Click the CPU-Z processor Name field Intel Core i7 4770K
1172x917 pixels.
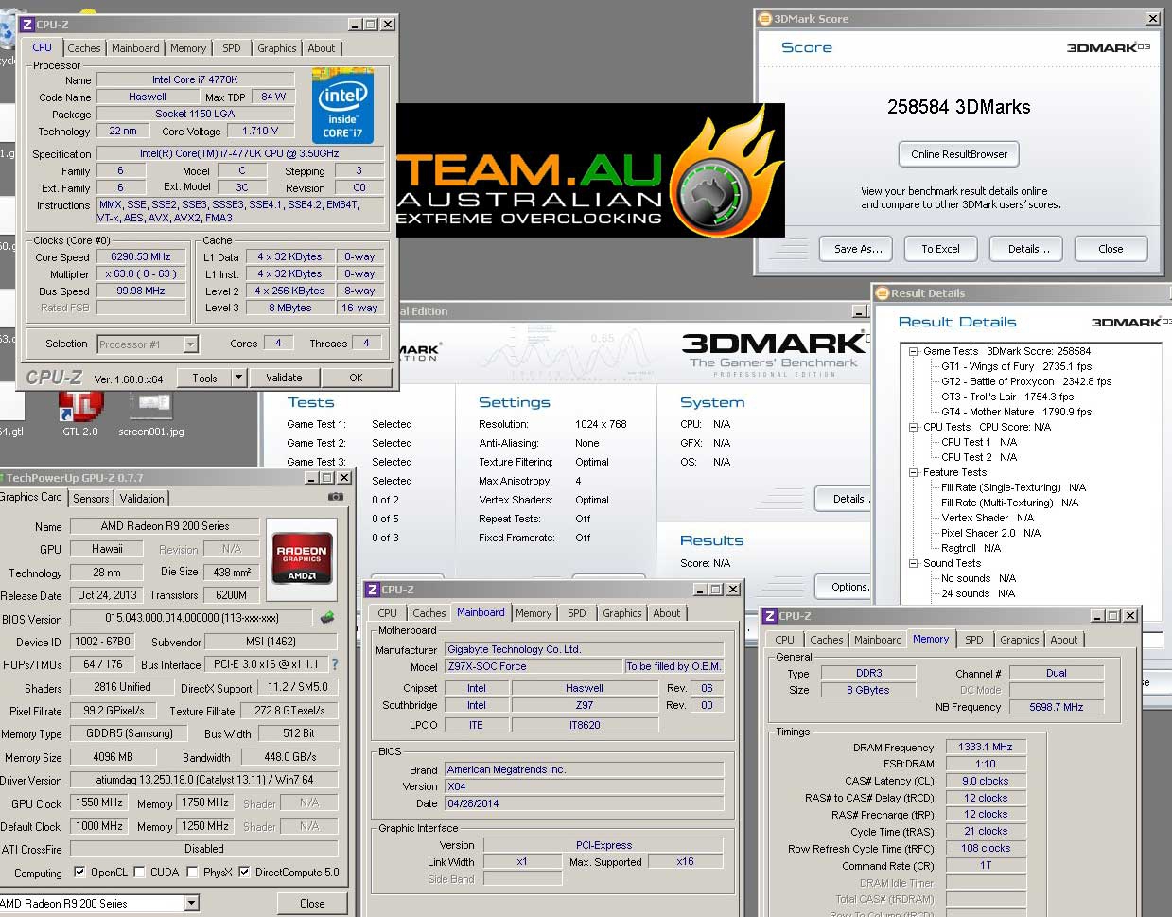pos(195,79)
